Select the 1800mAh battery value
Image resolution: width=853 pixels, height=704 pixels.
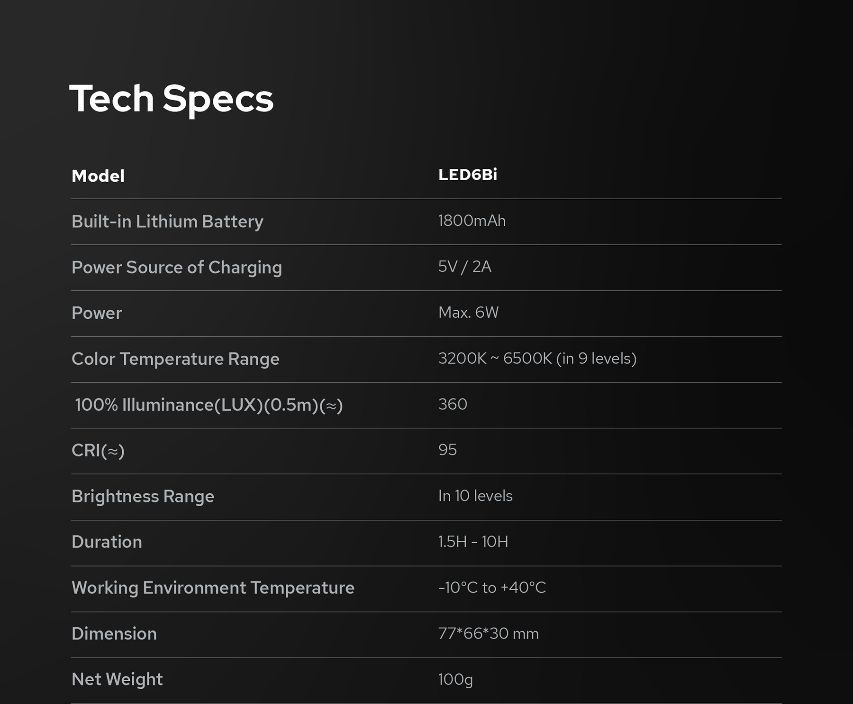pos(472,221)
